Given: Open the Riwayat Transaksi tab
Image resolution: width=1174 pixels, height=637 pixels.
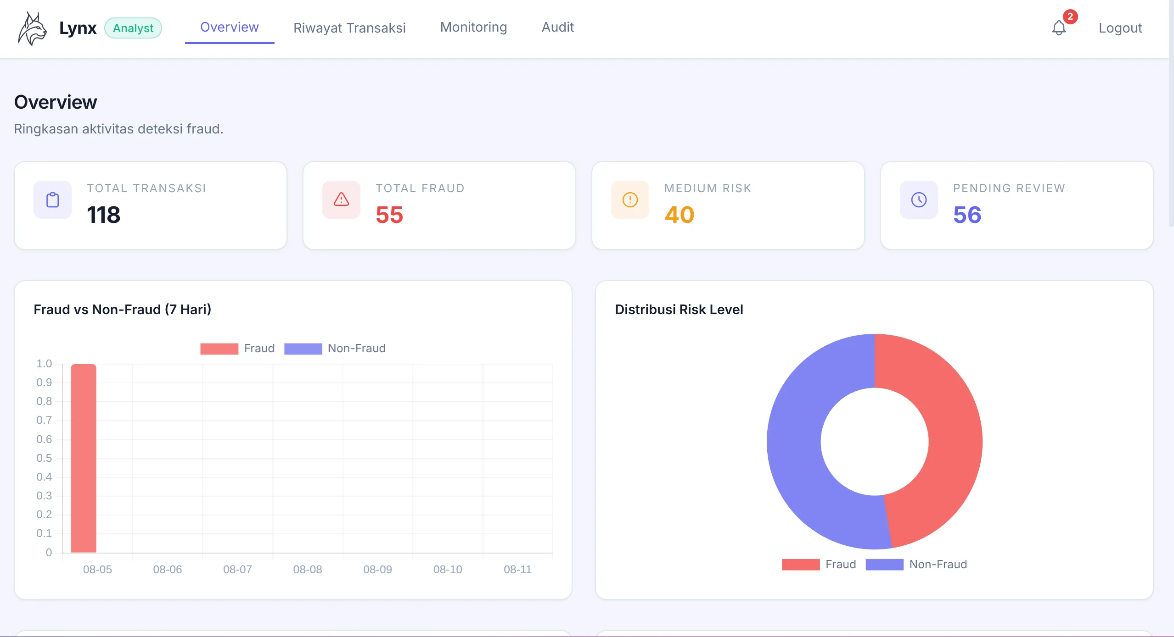Looking at the screenshot, I should [x=349, y=28].
